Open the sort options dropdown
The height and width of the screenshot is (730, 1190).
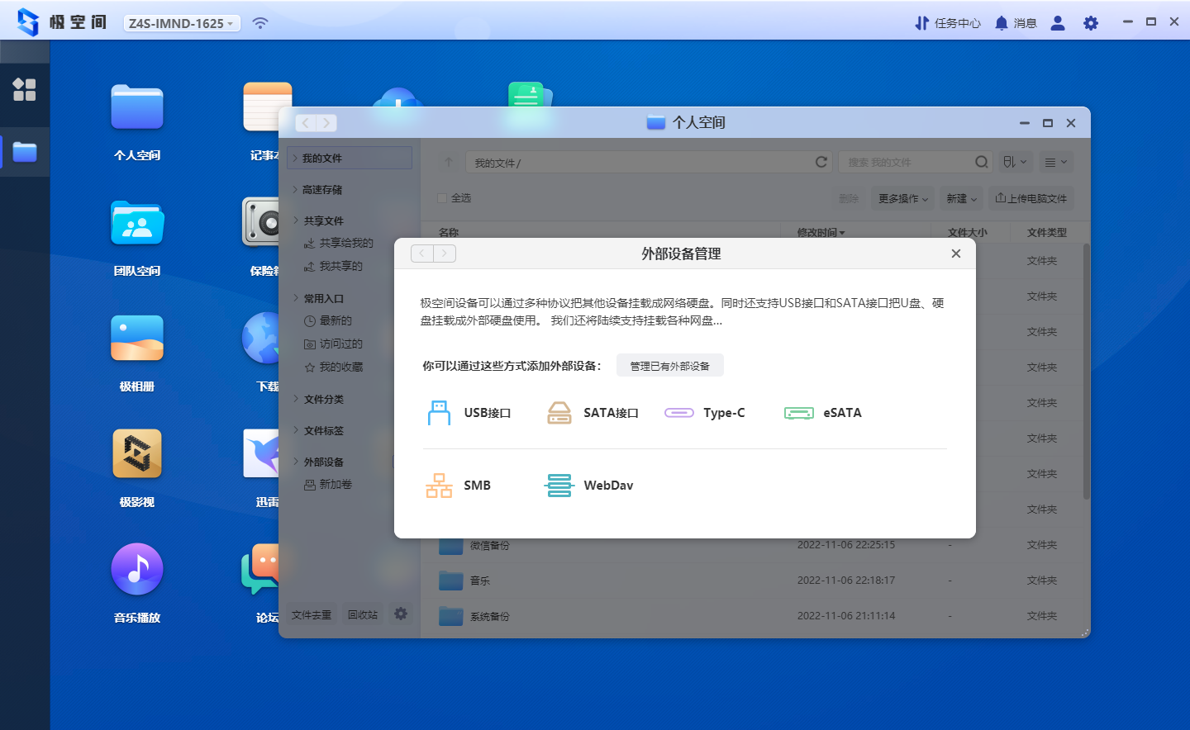click(1015, 162)
